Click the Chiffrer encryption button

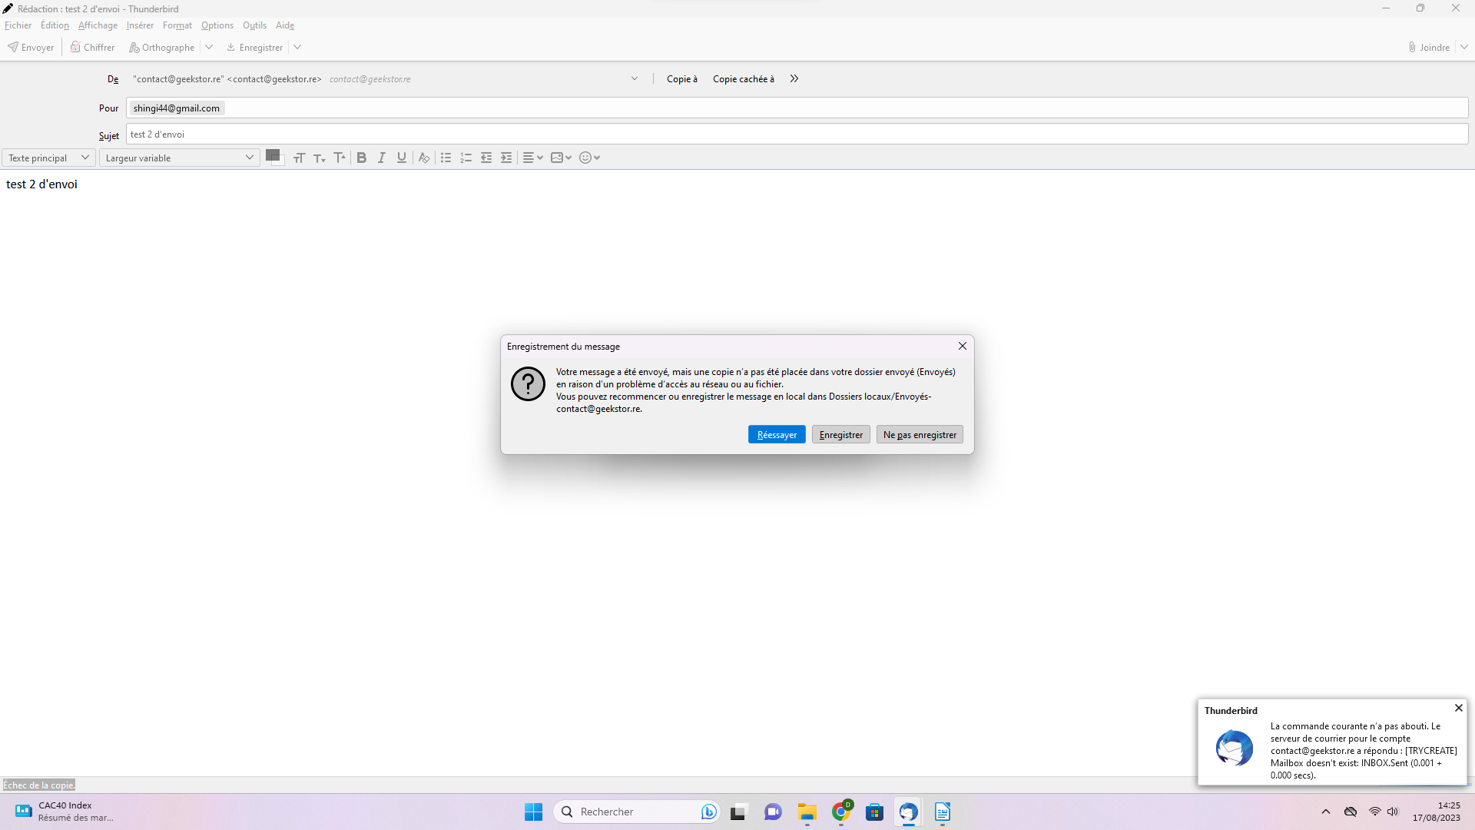[x=92, y=48]
